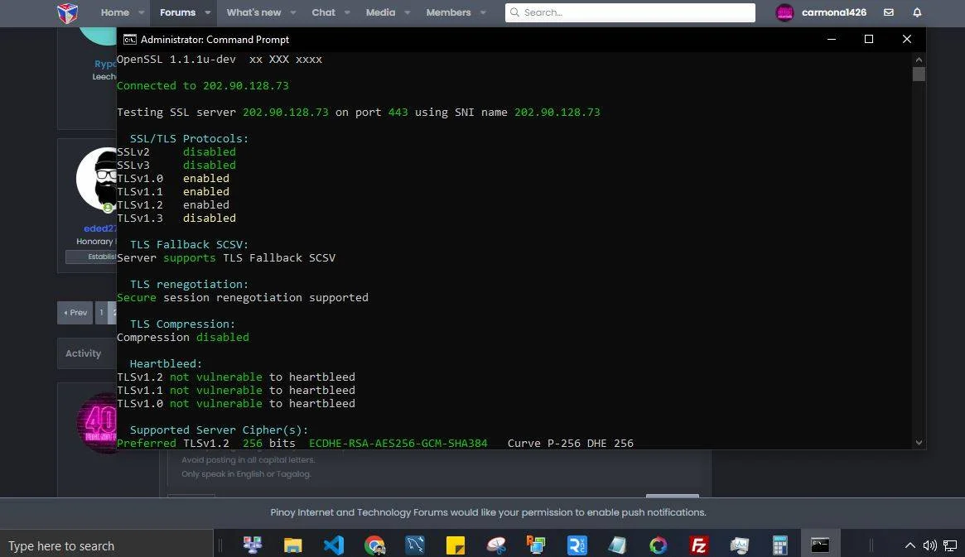Open the resource monitor taskbar icon
The image size is (965, 557).
tap(739, 545)
